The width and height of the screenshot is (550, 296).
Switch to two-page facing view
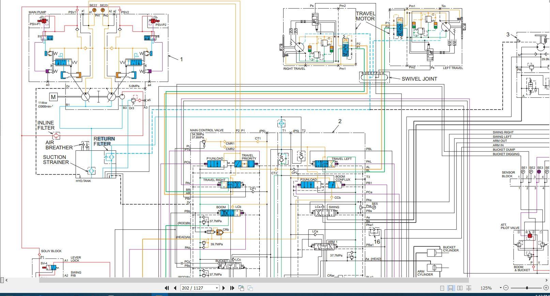[460, 288]
